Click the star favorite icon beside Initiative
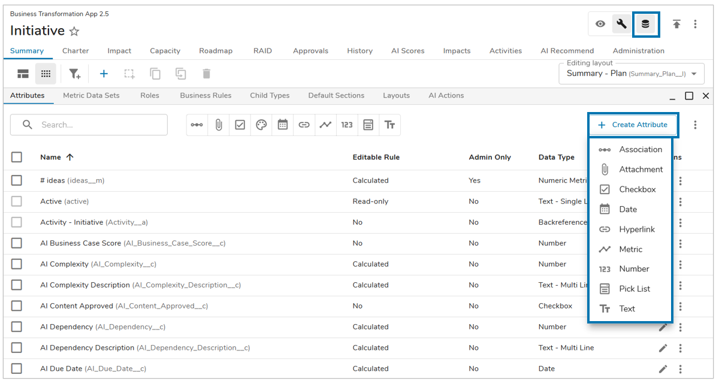Screen dimensions: 719x384 coord(74,32)
